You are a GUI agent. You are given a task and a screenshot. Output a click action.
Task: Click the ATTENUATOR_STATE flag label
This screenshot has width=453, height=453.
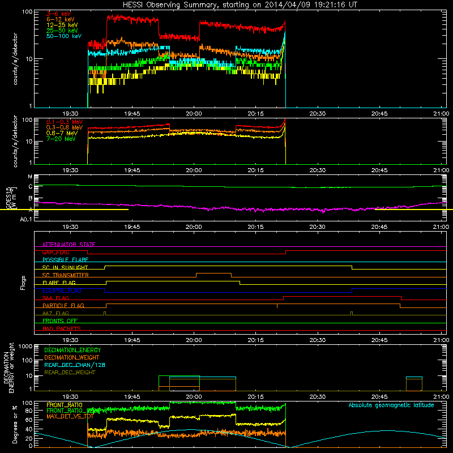click(x=69, y=245)
